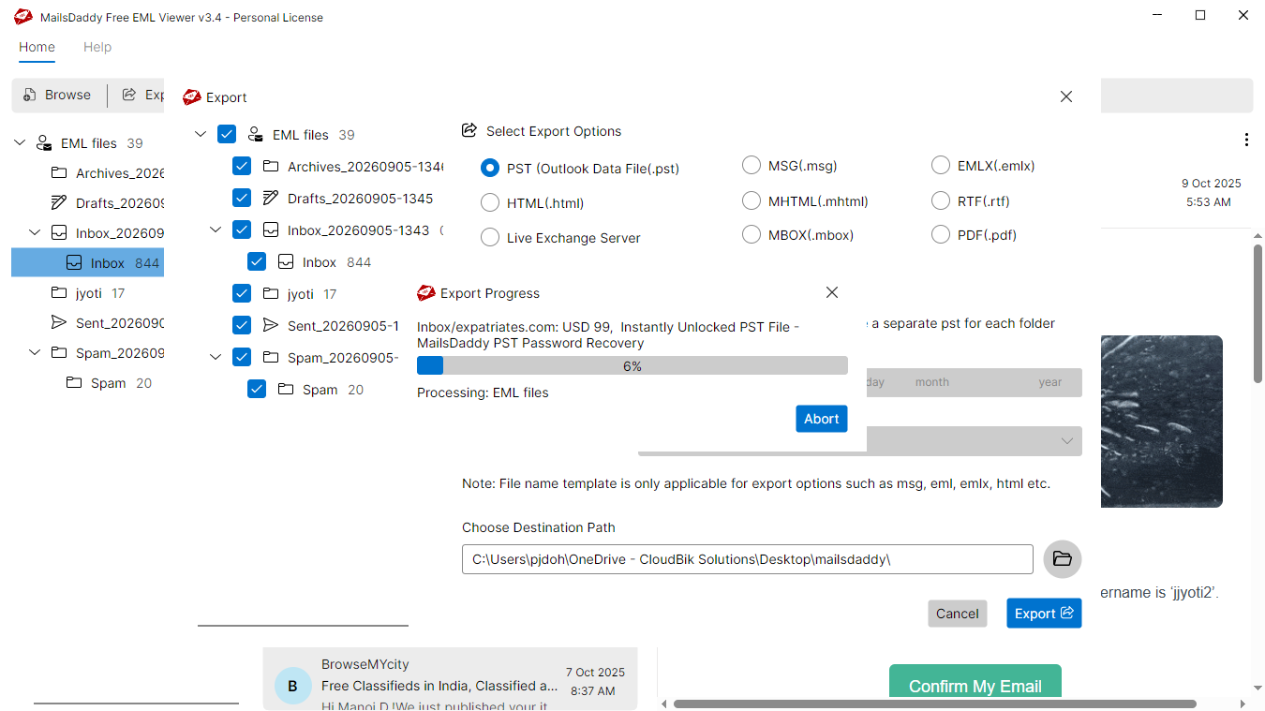1265x711 pixels.
Task: Click the Drafts pencil icon in sidebar tree
Action: click(59, 202)
